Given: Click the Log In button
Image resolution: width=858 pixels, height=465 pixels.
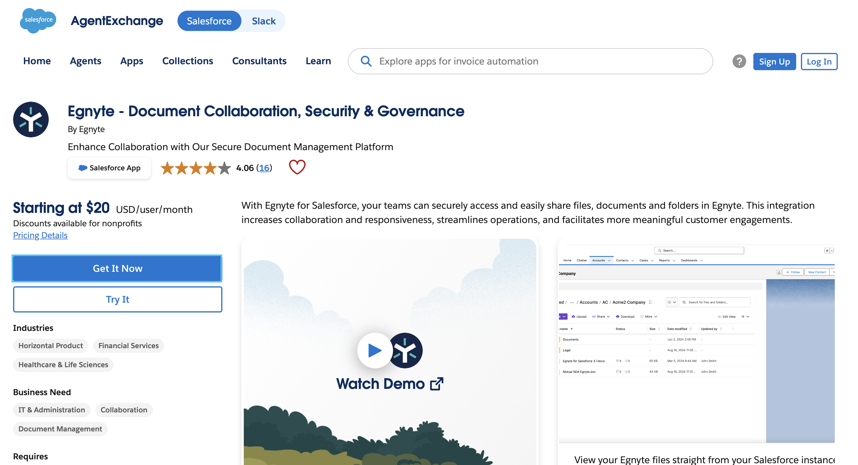Looking at the screenshot, I should [819, 62].
